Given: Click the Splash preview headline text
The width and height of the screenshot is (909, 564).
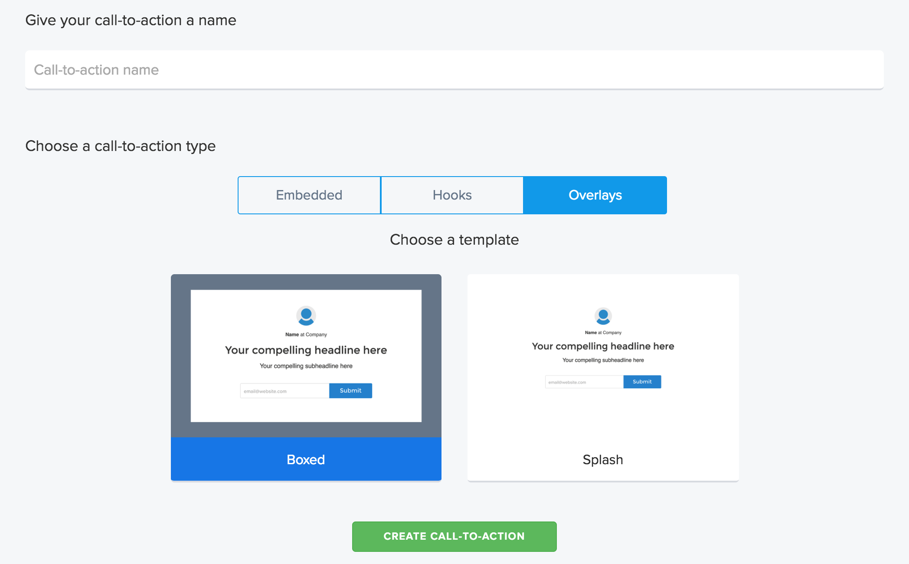Looking at the screenshot, I should (x=603, y=346).
